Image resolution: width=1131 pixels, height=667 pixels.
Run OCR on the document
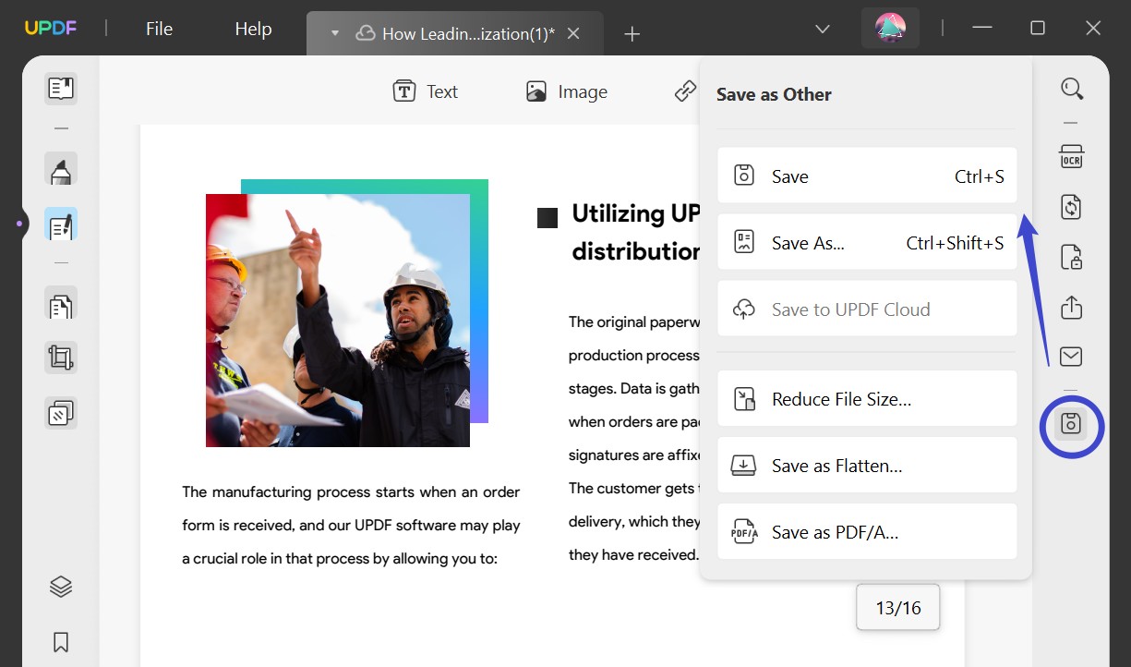tap(1071, 157)
